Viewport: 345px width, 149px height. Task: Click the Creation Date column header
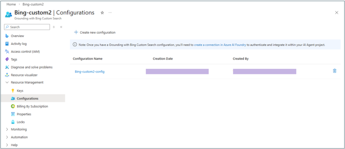[163, 58]
